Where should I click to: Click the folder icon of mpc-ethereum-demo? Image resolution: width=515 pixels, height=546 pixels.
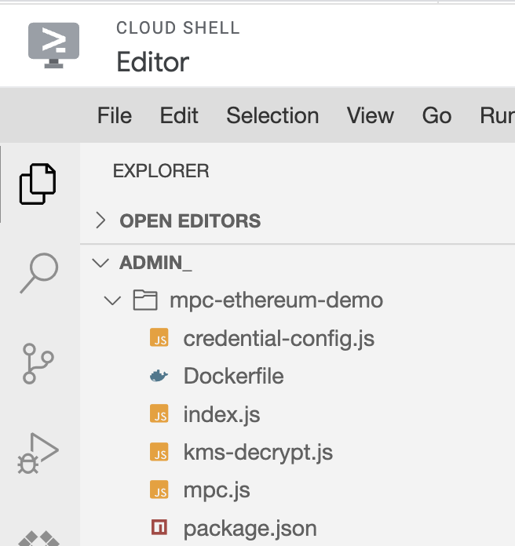click(x=145, y=300)
